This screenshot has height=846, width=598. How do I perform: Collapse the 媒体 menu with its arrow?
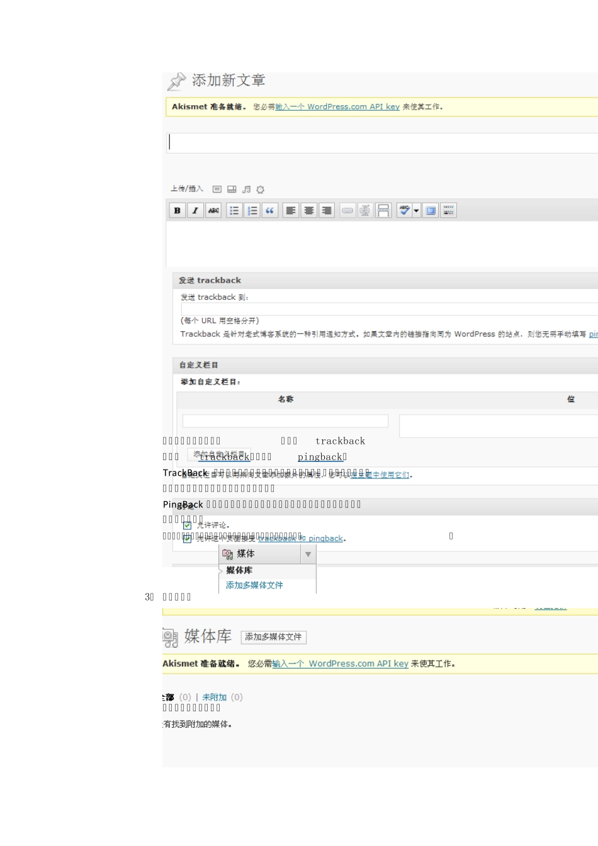(308, 555)
